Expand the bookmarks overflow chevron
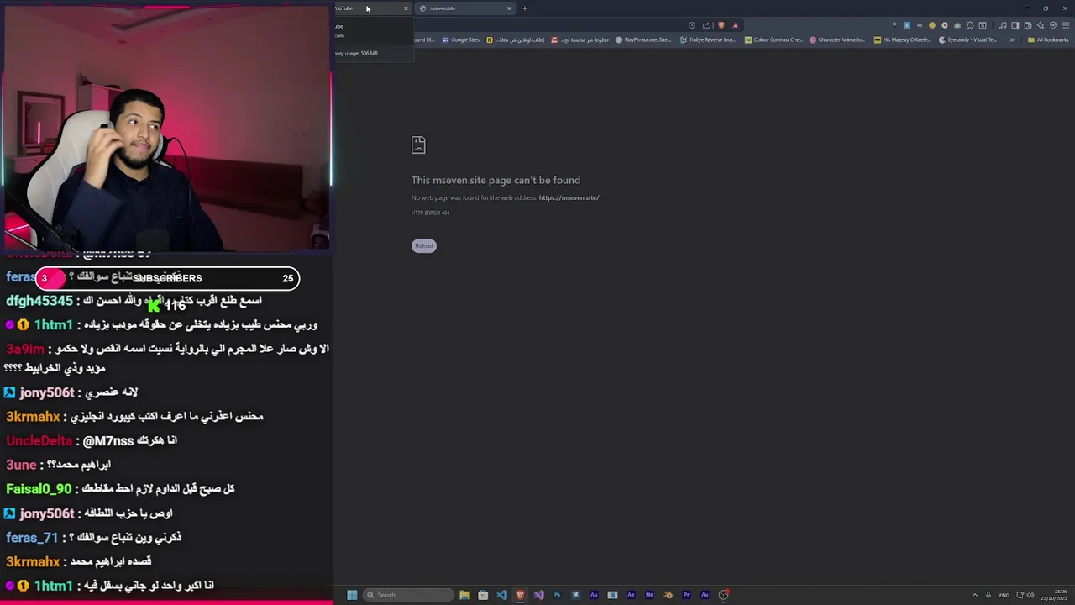The image size is (1075, 605). (x=1012, y=39)
